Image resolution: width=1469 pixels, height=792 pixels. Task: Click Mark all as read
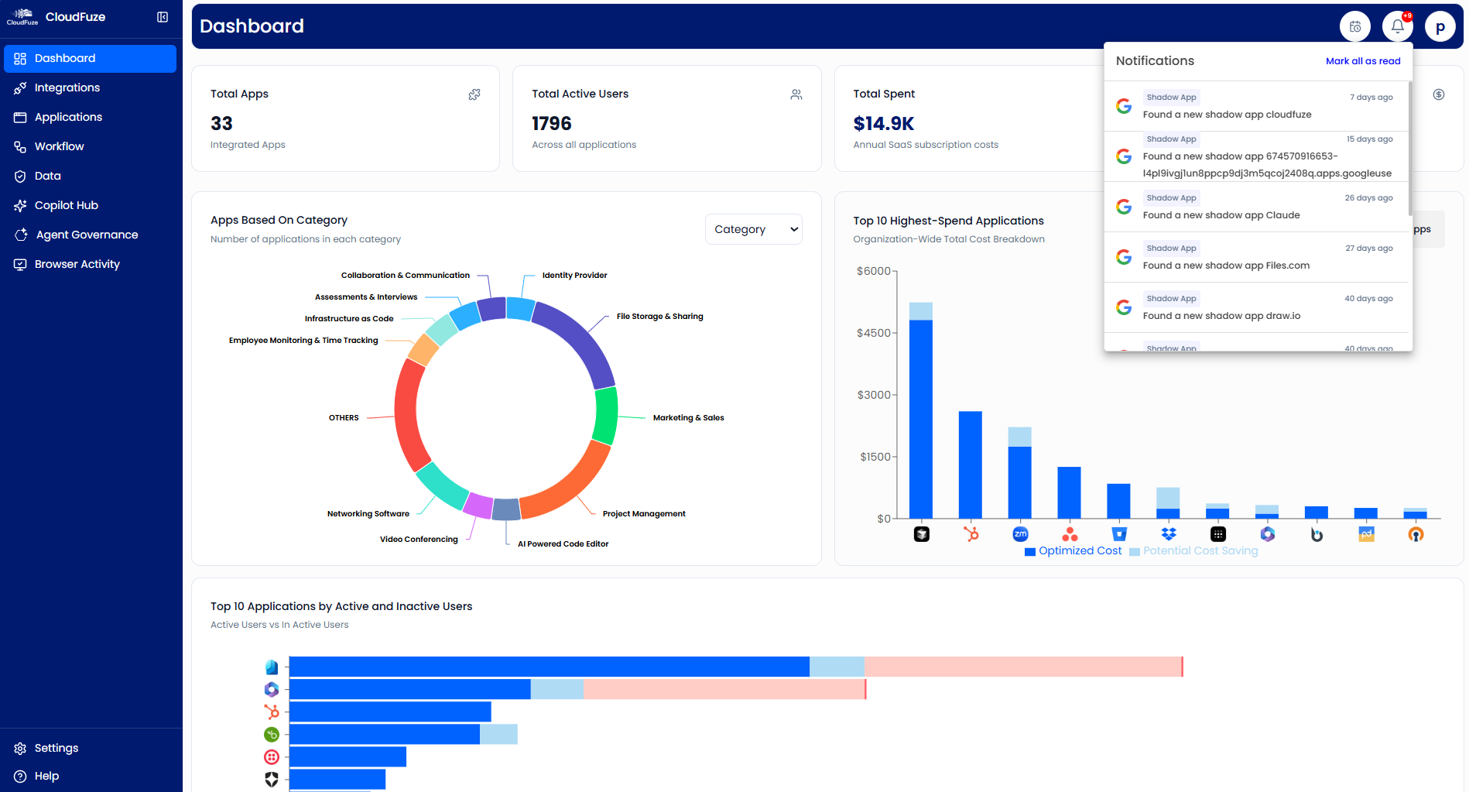(x=1363, y=61)
